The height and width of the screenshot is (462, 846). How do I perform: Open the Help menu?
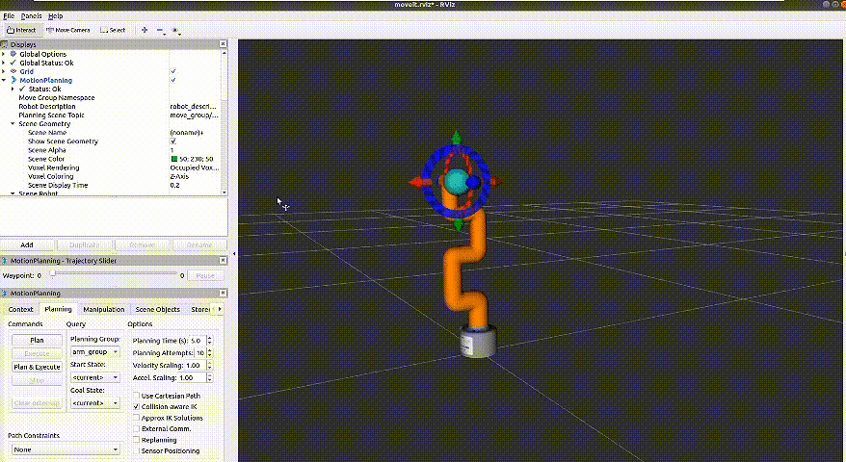(55, 16)
